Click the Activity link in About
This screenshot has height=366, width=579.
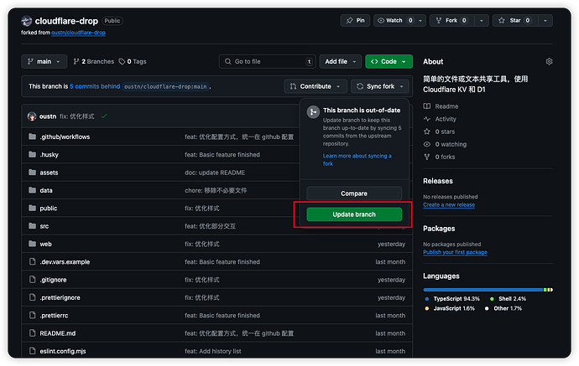tap(446, 119)
